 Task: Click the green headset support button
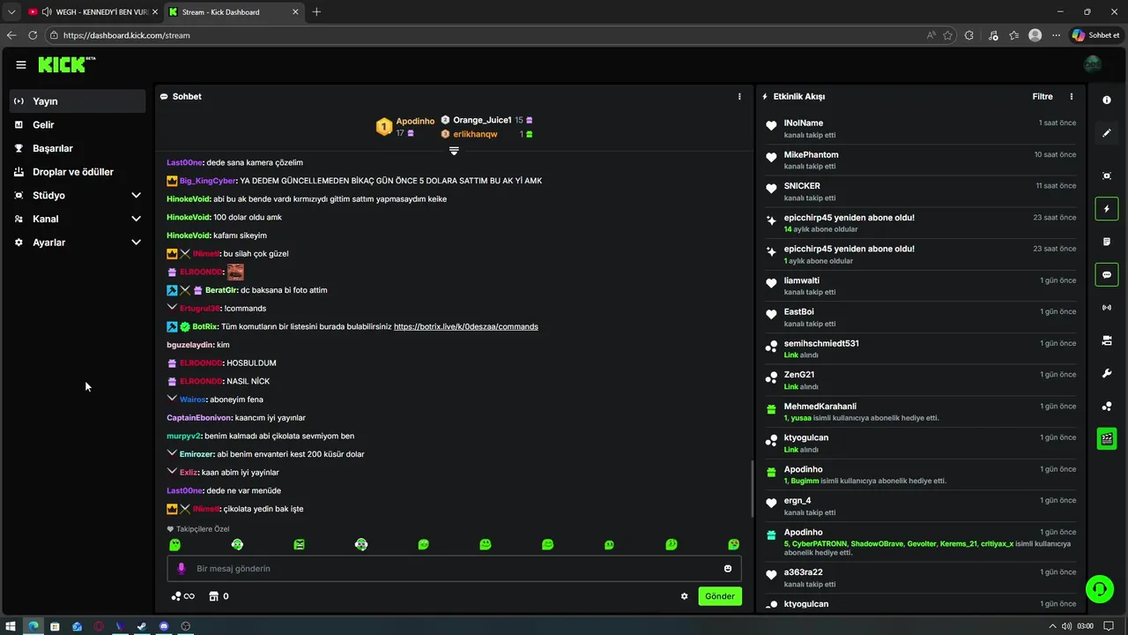[x=1099, y=588]
